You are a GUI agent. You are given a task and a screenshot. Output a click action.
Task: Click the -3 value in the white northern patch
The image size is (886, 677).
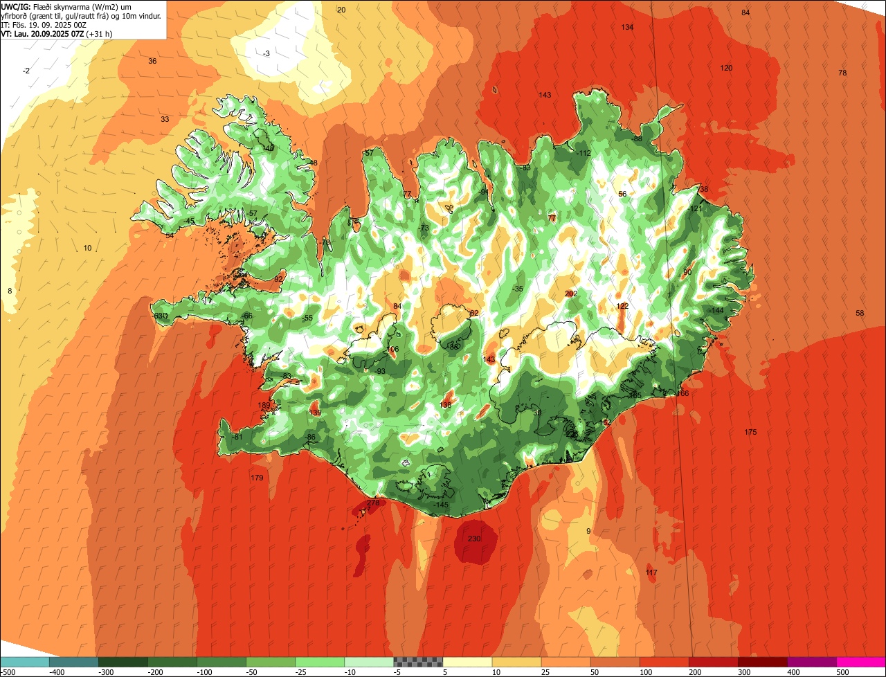[266, 53]
